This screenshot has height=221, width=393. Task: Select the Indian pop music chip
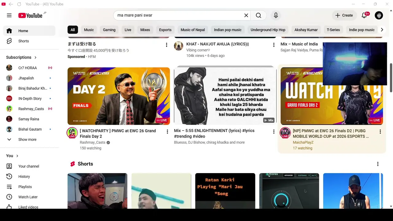click(x=228, y=30)
